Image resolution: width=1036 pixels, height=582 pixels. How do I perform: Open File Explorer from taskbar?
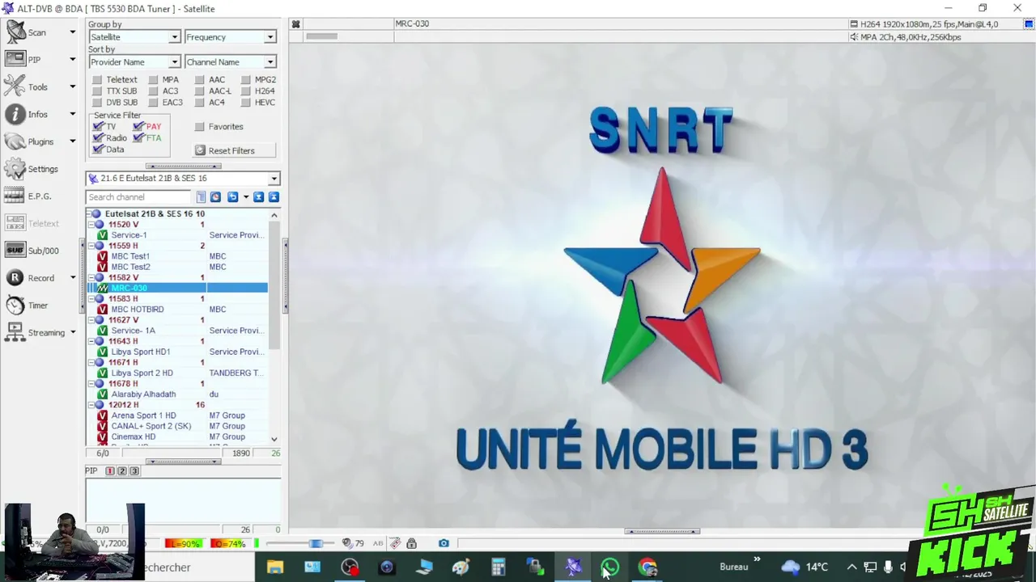[275, 567]
